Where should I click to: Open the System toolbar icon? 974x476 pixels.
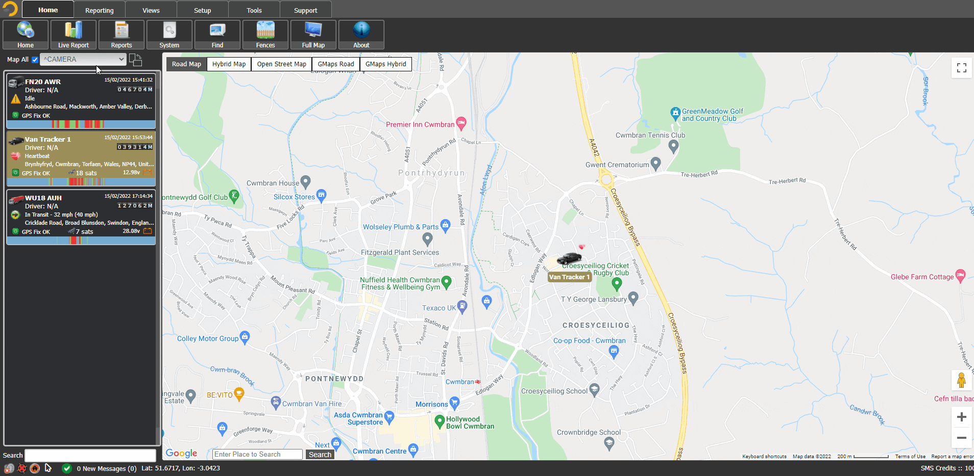coord(169,35)
